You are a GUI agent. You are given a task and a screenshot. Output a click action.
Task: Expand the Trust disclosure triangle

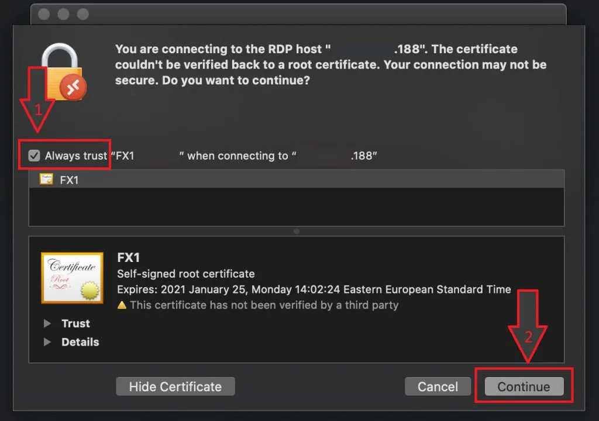point(47,323)
